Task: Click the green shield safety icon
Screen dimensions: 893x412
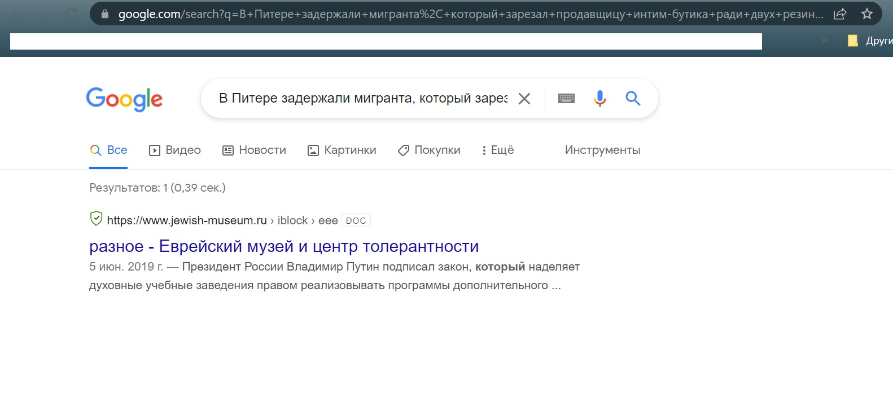Action: 96,219
